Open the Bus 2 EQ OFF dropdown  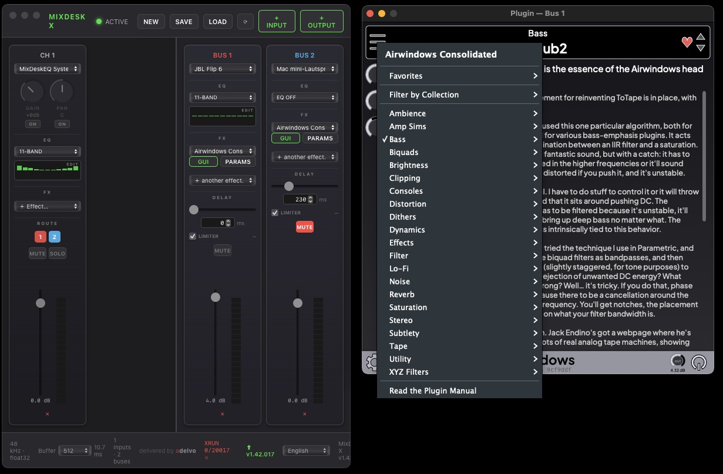click(x=305, y=98)
